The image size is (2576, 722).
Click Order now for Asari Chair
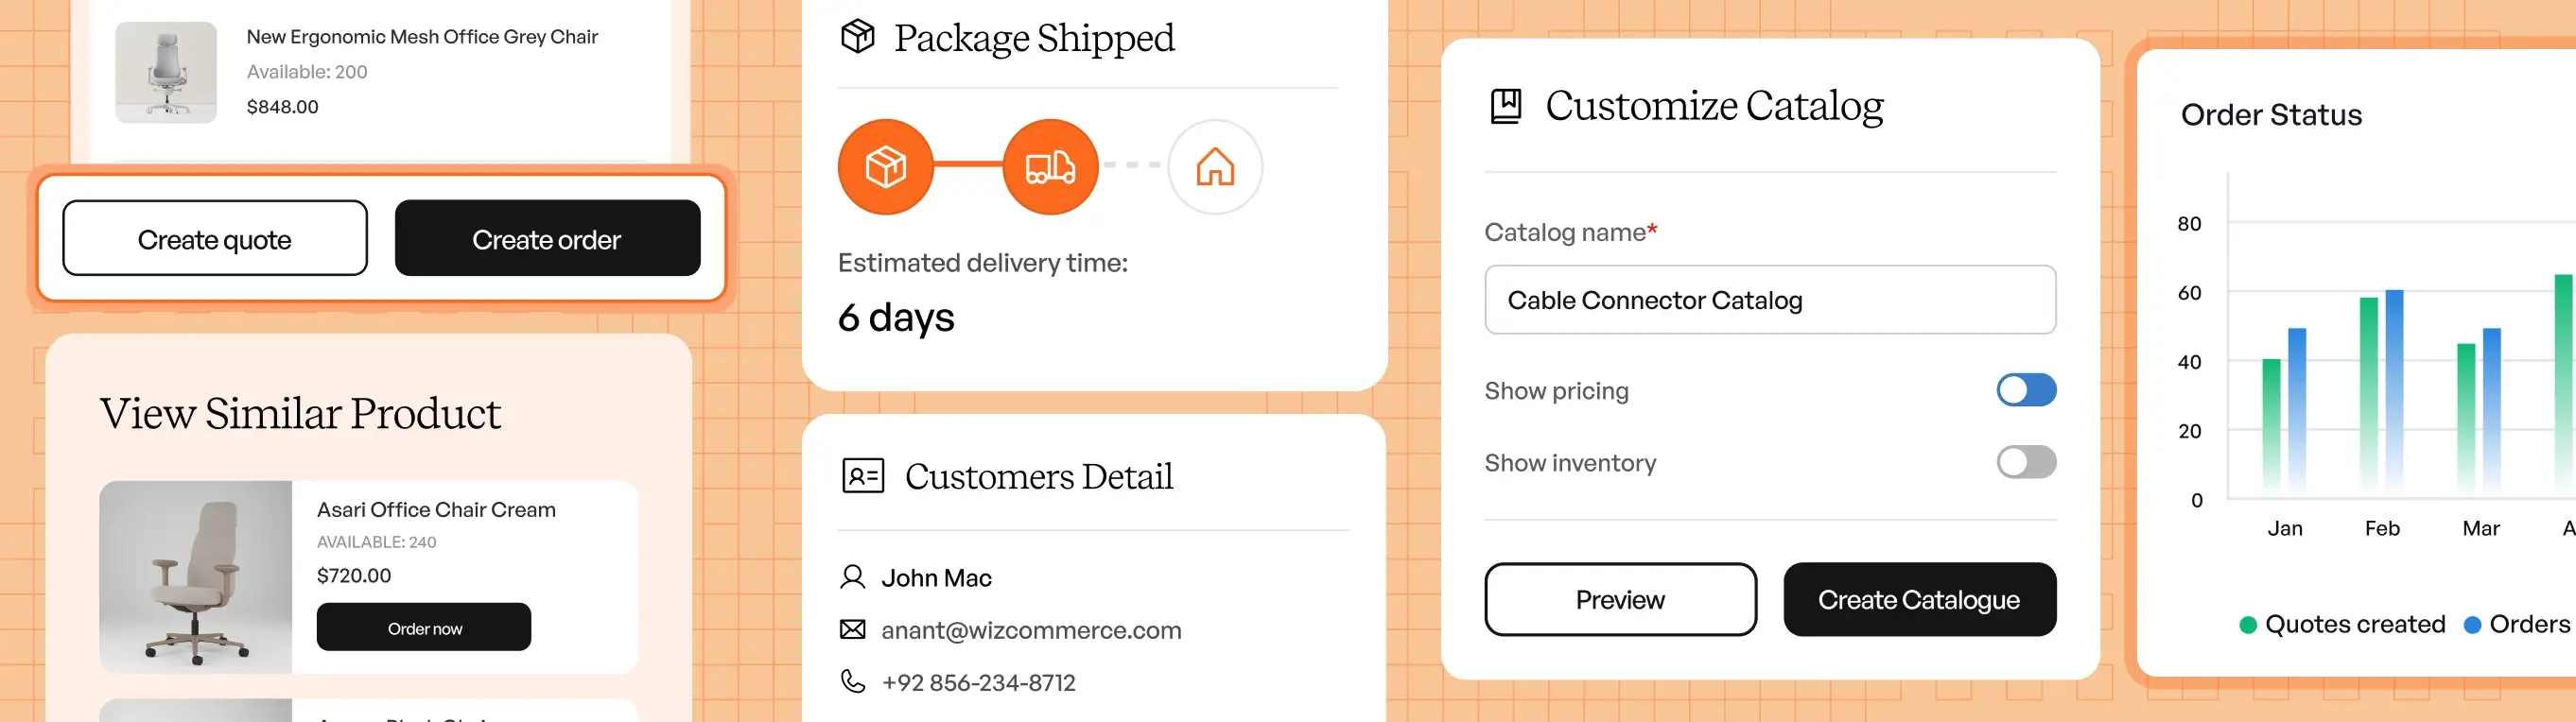pyautogui.click(x=424, y=627)
